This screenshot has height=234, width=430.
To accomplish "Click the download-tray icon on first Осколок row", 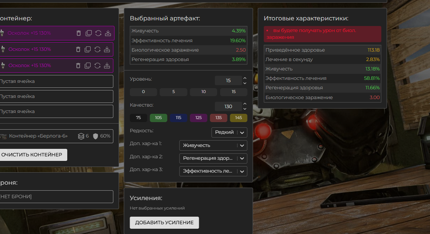I will coord(108,33).
